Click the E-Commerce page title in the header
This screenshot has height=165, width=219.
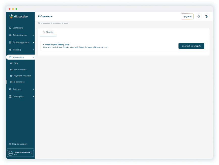pos(45,16)
